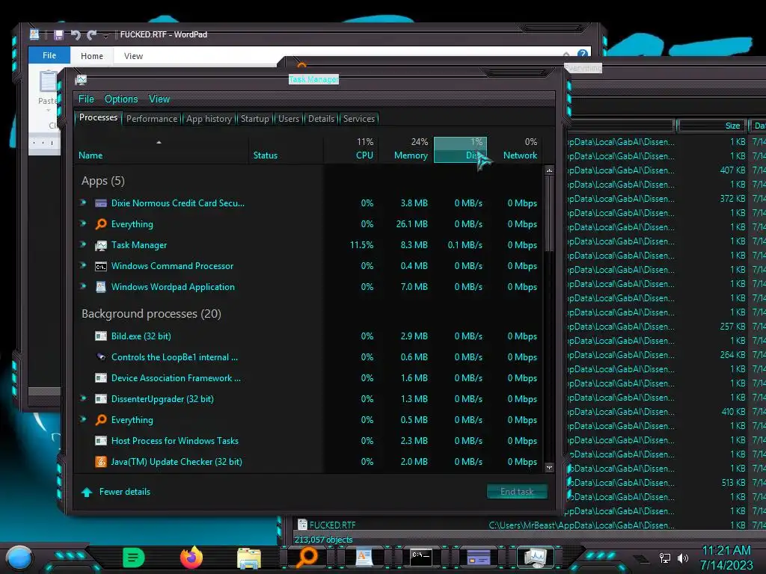The image size is (766, 574).
Task: Click the End task button
Action: (x=517, y=492)
